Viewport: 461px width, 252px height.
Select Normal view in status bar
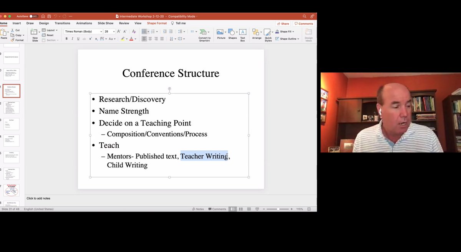pyautogui.click(x=233, y=209)
